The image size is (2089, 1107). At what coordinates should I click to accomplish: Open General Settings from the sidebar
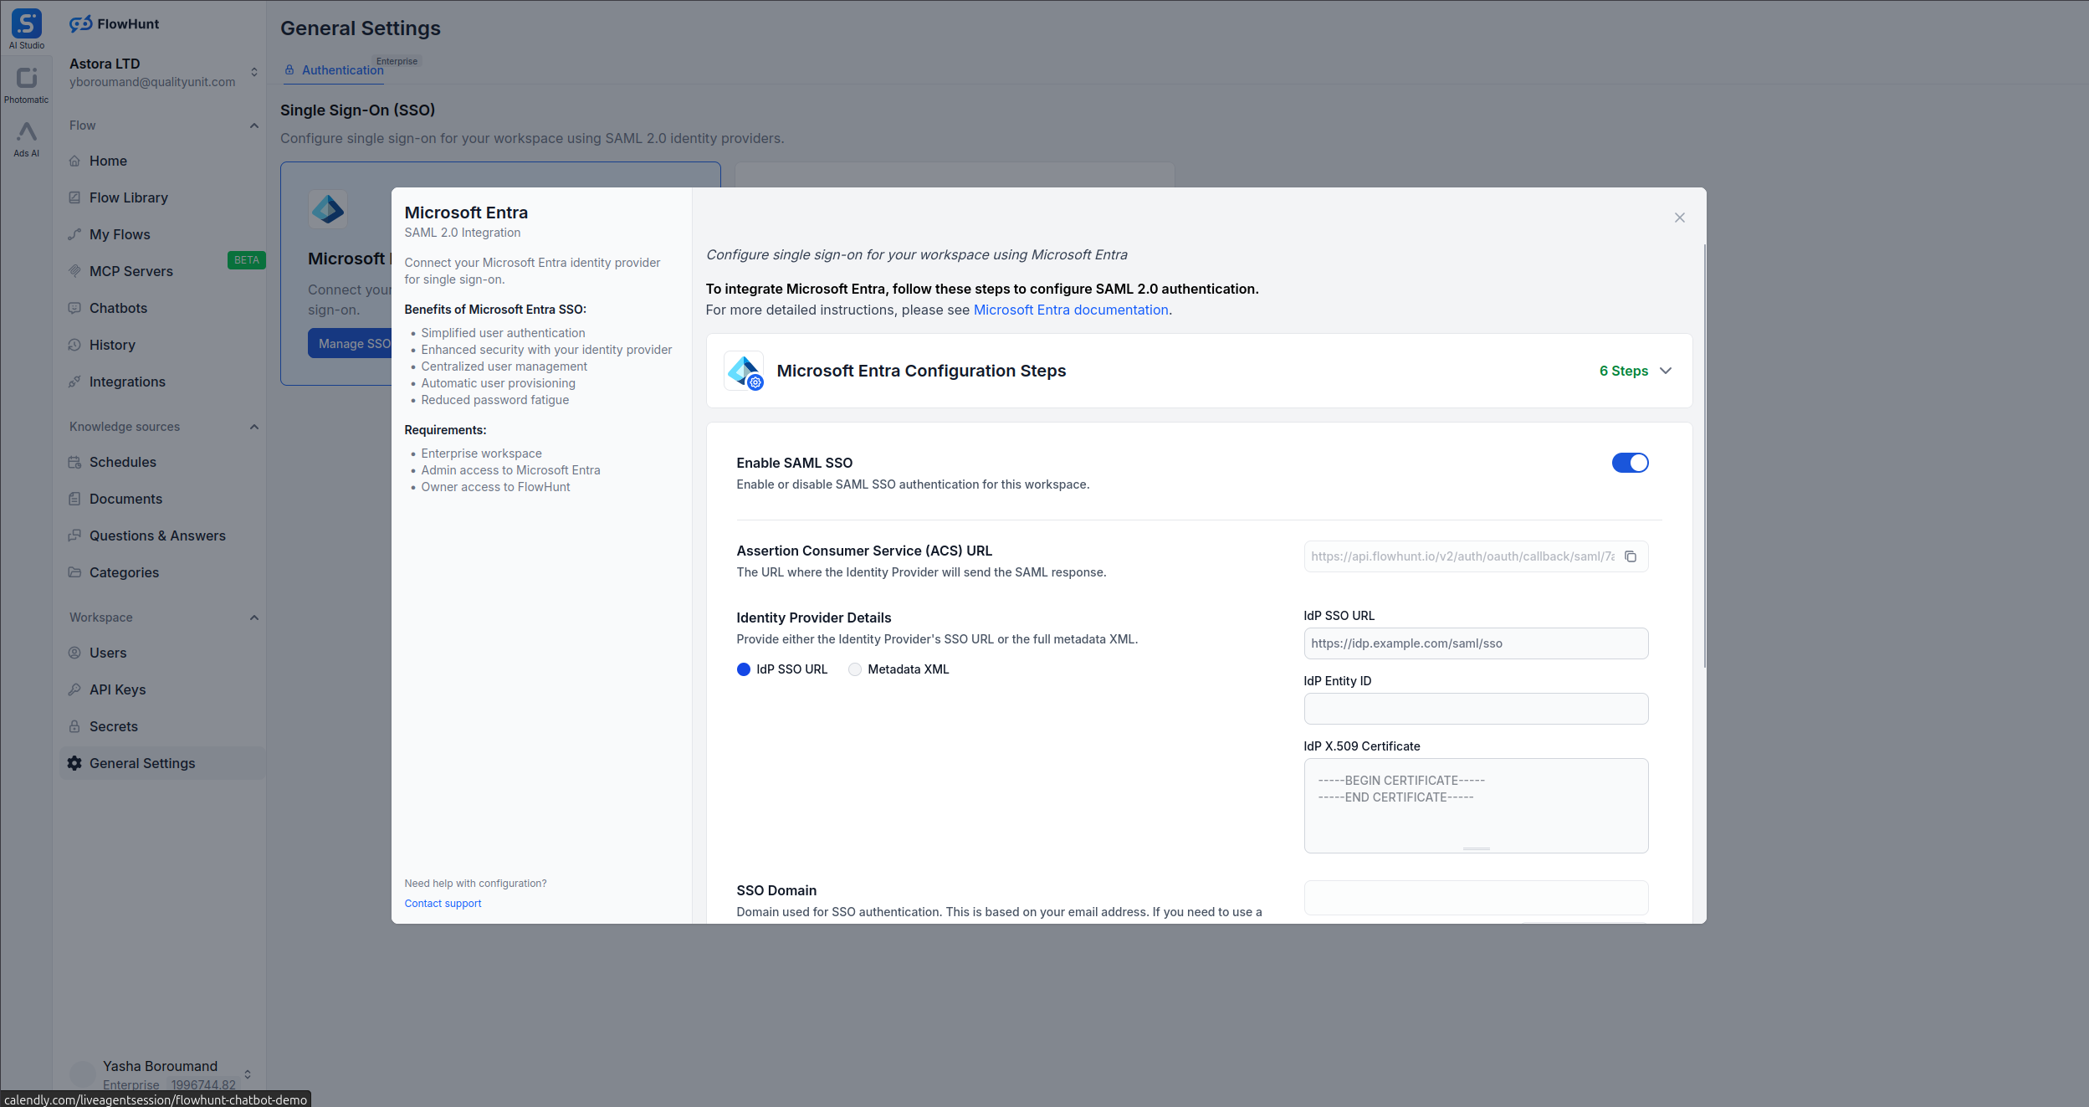pyautogui.click(x=142, y=762)
